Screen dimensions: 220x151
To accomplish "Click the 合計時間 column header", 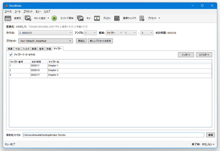I will tap(39, 62).
